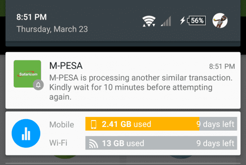Open the M-PESA processing transaction message

(x=141, y=87)
